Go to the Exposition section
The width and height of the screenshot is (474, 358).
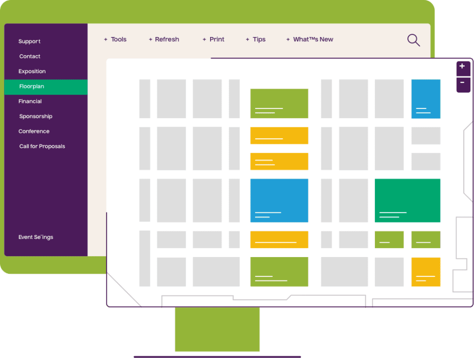pyautogui.click(x=32, y=71)
